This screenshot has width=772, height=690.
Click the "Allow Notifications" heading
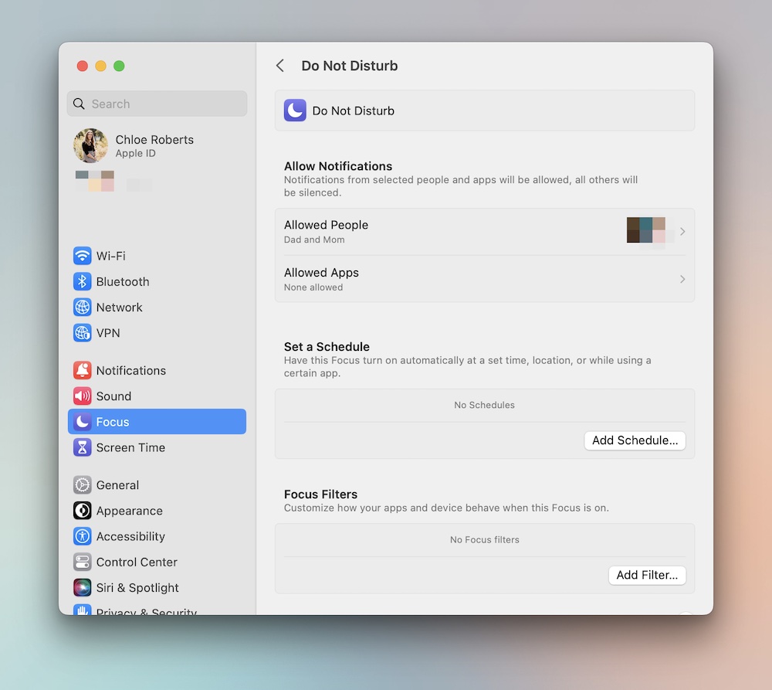pos(338,166)
